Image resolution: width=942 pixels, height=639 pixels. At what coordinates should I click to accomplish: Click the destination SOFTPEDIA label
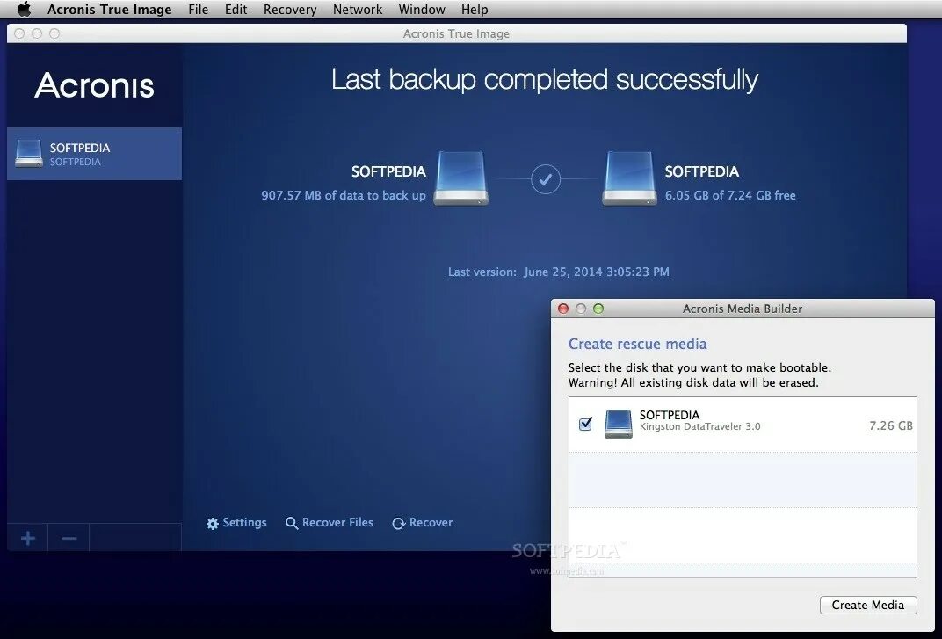[x=702, y=172]
